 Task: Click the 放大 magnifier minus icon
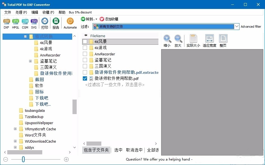coord(178,39)
